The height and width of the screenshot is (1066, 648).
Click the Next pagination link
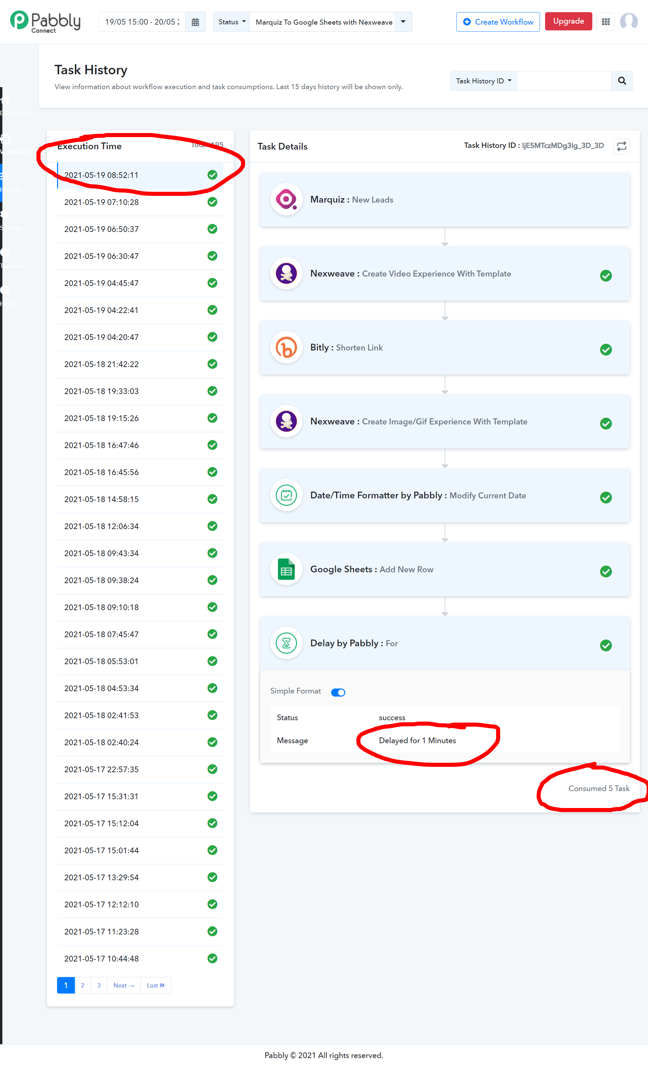pyautogui.click(x=124, y=985)
